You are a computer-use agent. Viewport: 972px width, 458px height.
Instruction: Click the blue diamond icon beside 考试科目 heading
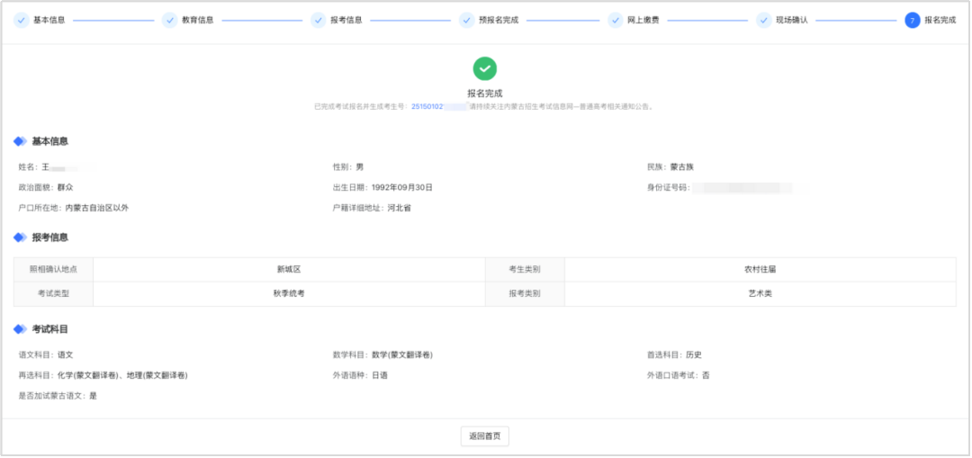pos(20,329)
